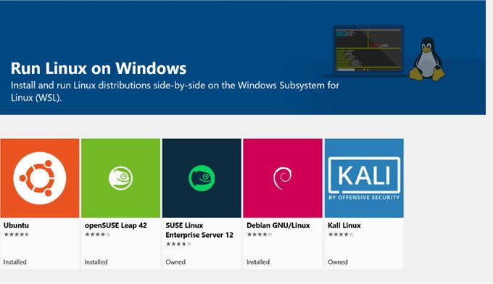Click the Owned status under Kali Linux
This screenshot has width=493, height=284.
tap(338, 262)
